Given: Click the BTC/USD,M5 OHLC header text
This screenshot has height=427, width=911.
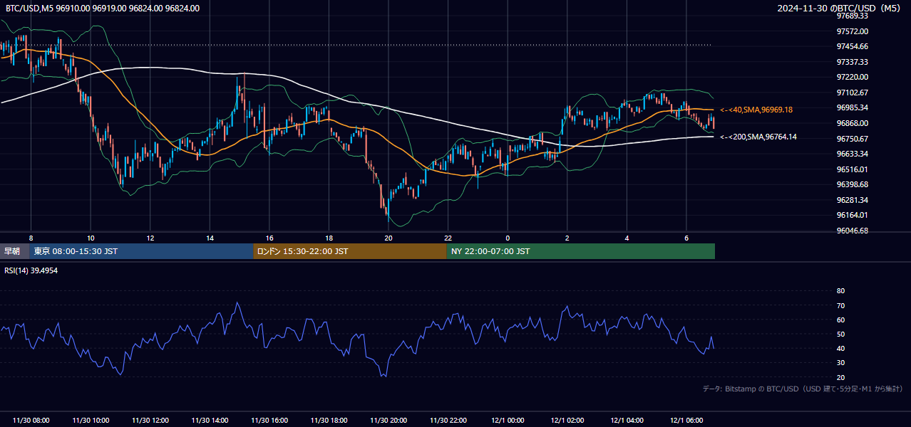Looking at the screenshot, I should coord(103,8).
